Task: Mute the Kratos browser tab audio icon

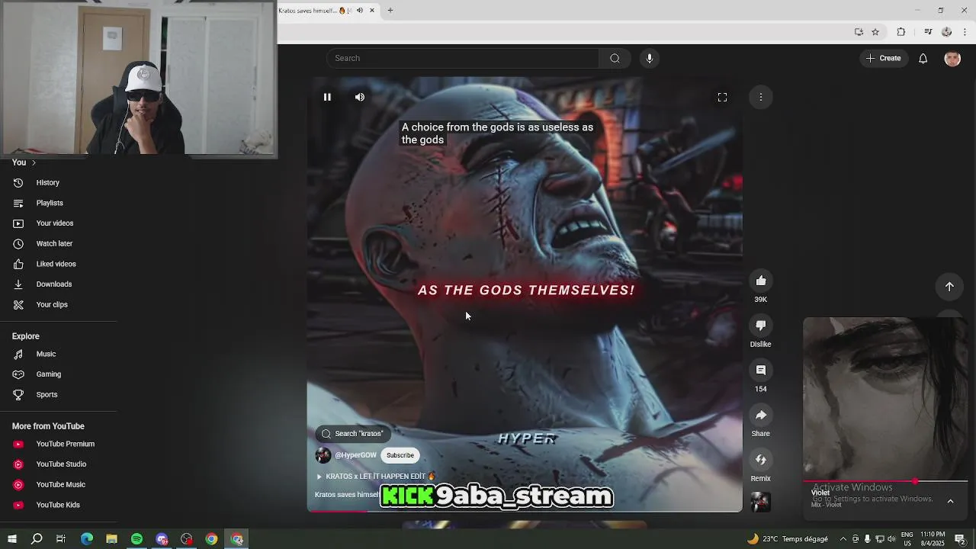Action: (360, 10)
